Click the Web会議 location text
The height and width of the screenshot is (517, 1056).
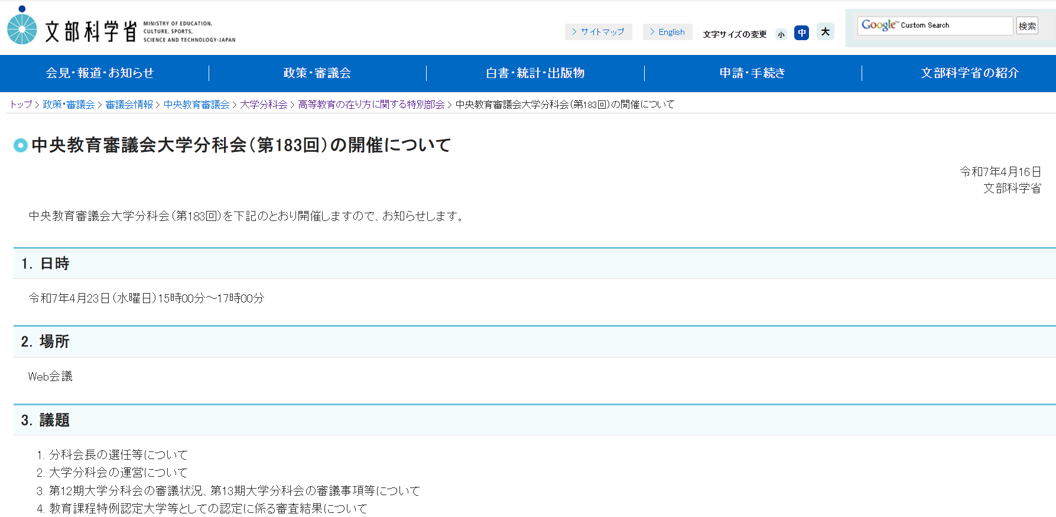tap(50, 376)
